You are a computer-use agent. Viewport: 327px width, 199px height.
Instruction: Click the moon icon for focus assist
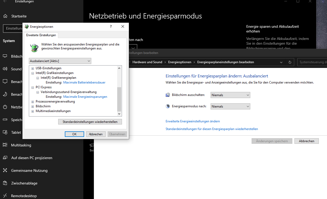click(5, 94)
